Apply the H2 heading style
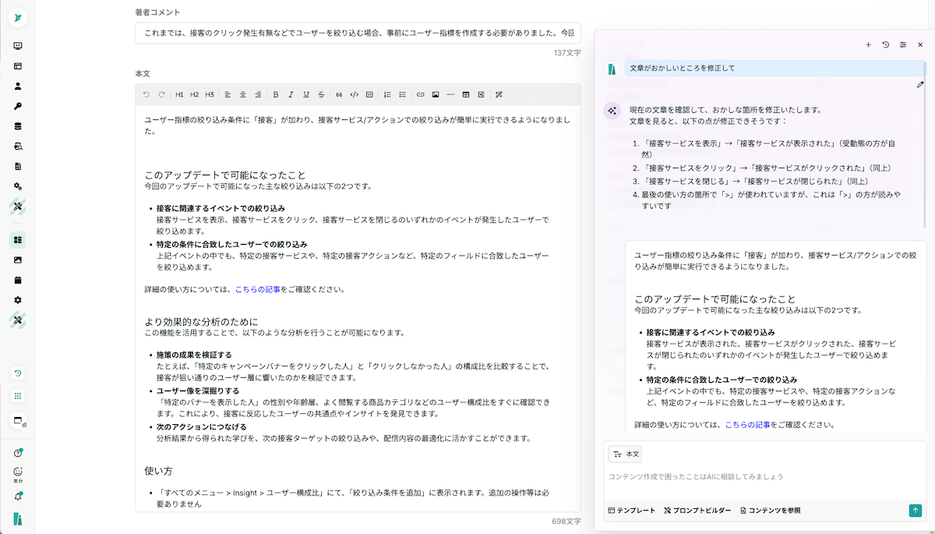The width and height of the screenshot is (935, 534). click(194, 94)
